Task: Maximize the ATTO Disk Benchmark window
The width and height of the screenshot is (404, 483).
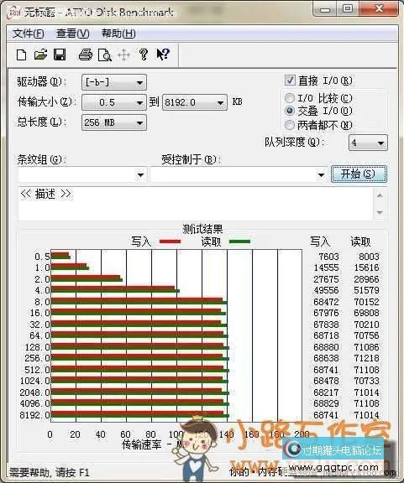Action: pos(348,9)
